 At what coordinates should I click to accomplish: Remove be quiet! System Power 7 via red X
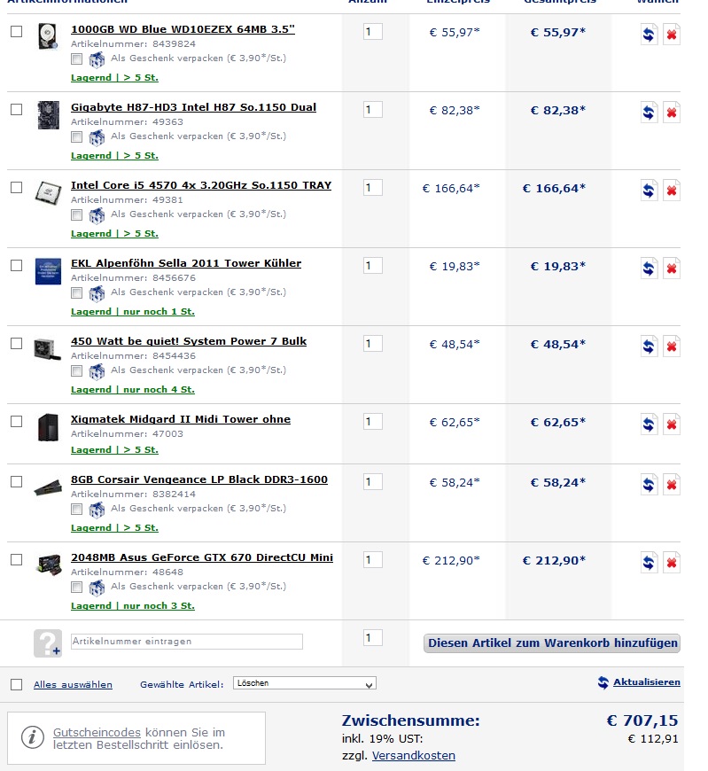672,347
